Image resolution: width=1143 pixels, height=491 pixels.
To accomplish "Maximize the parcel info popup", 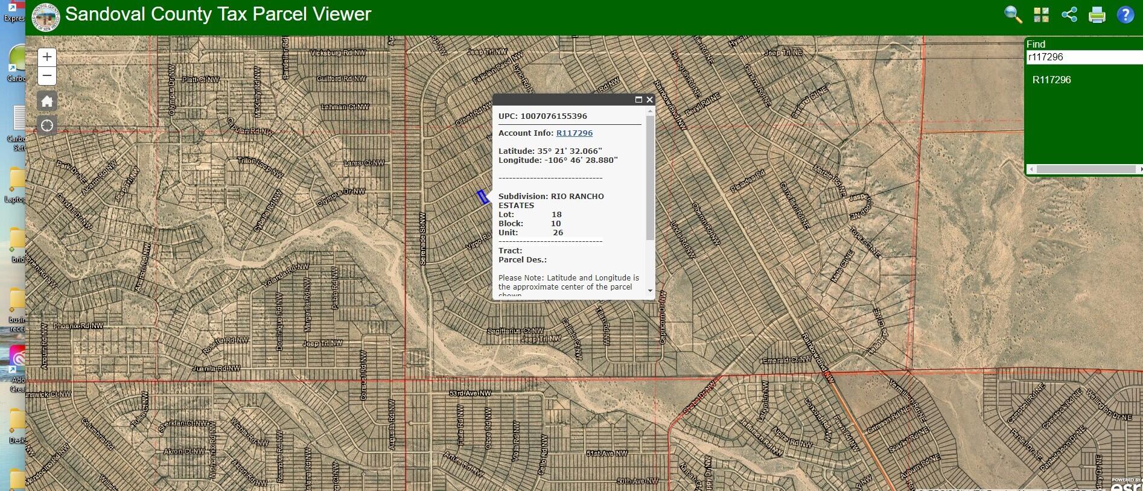I will tap(638, 100).
